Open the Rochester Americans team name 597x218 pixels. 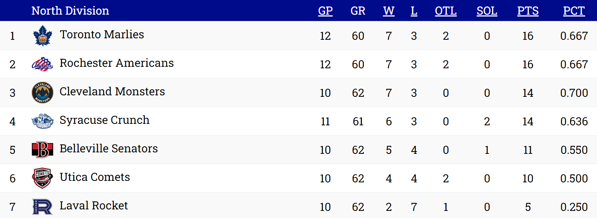pos(117,63)
